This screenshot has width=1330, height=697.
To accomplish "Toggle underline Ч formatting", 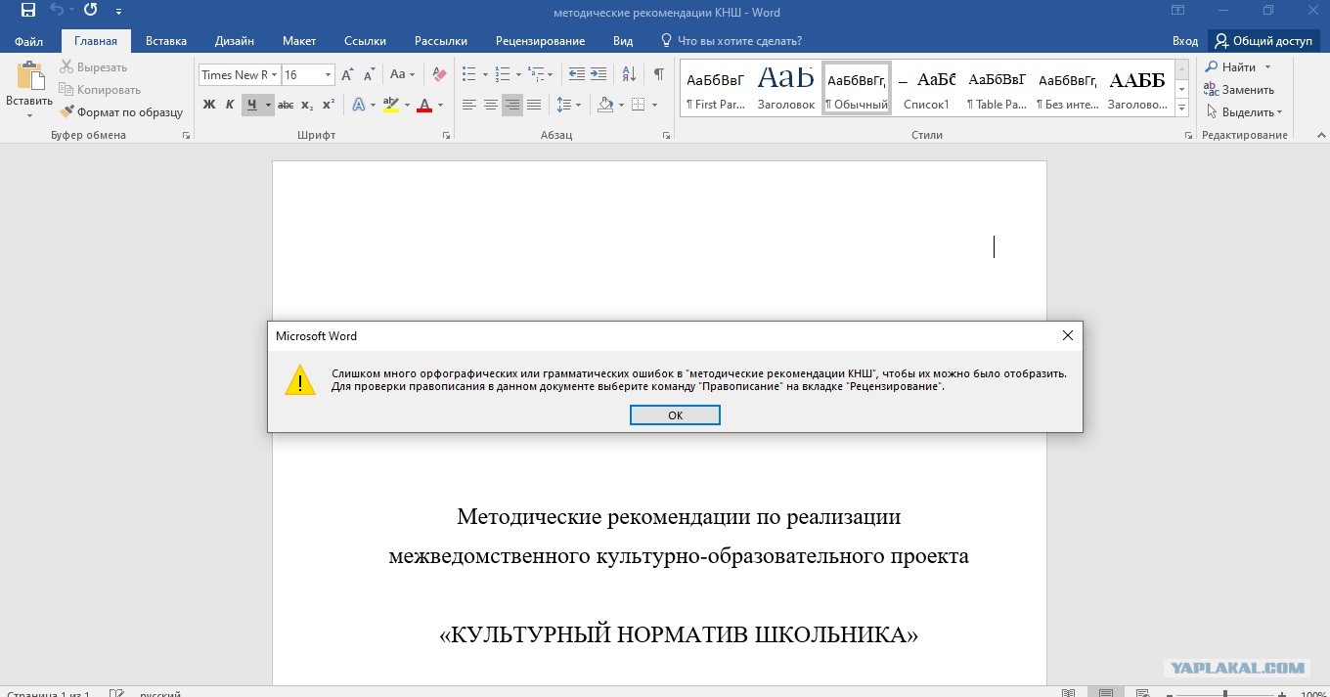I will [252, 105].
